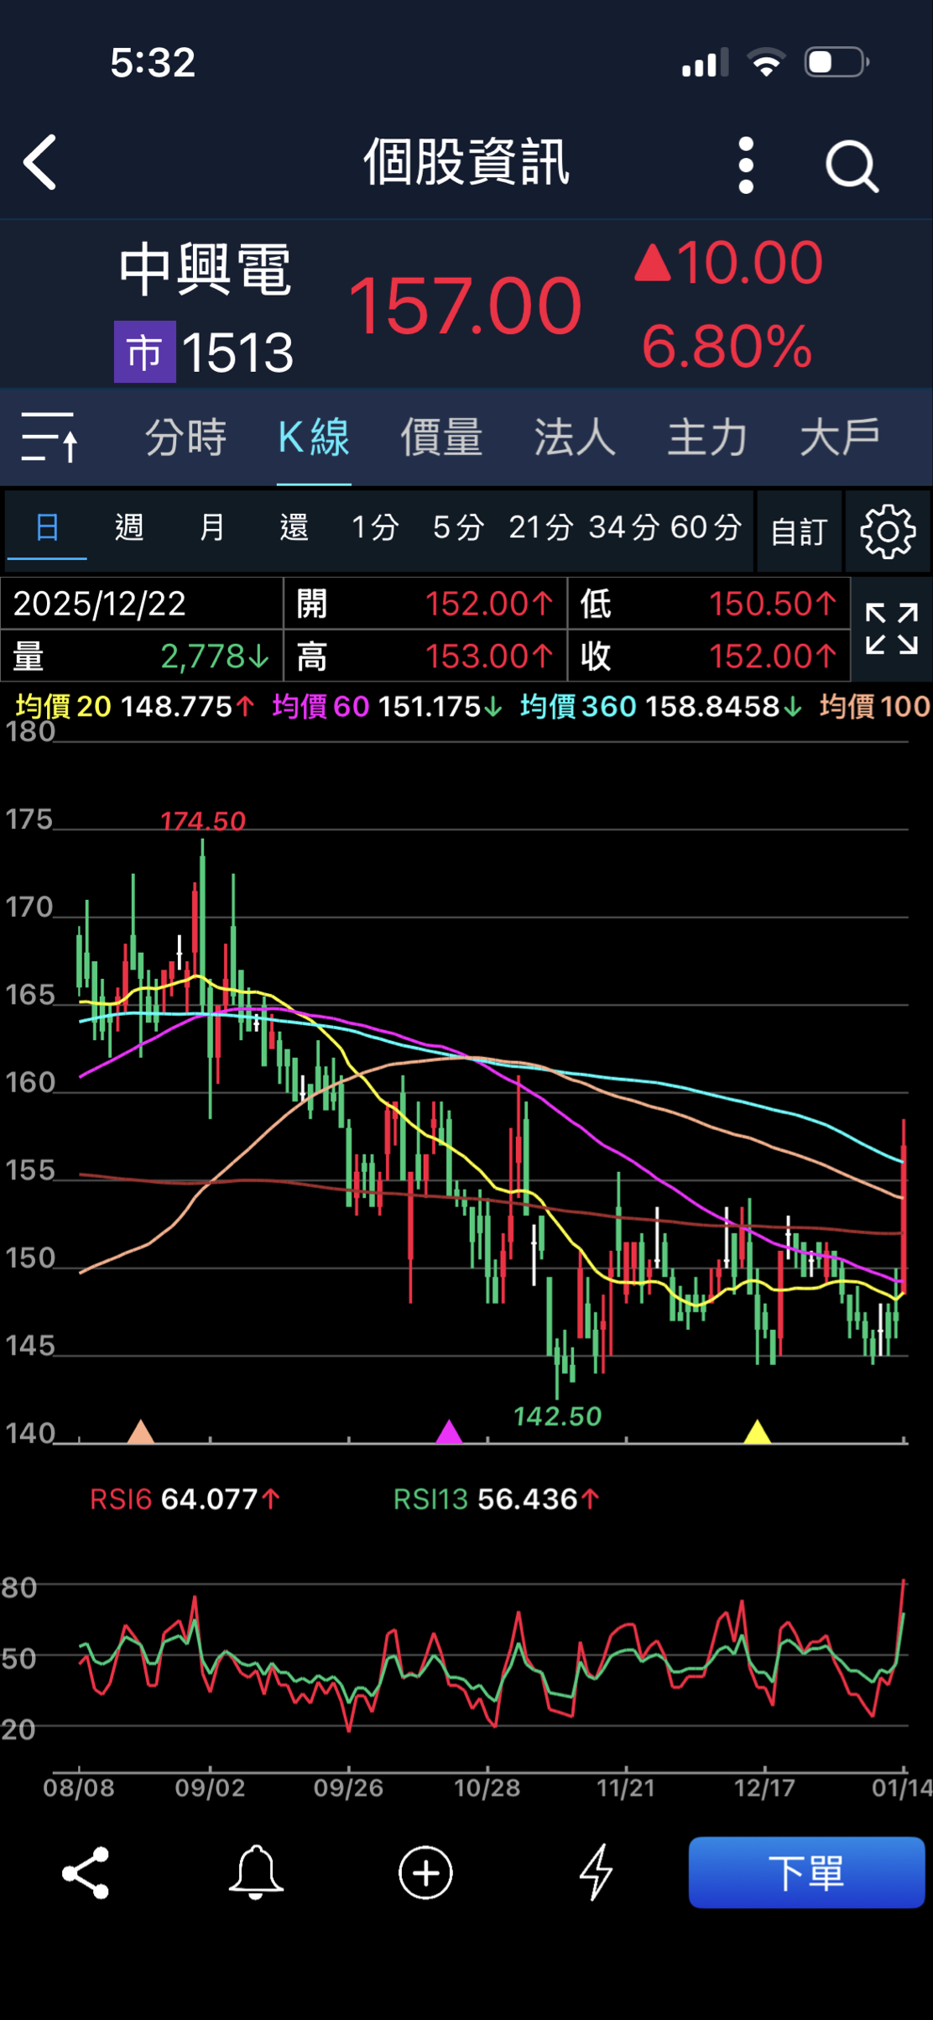Select the 月 monthly period
This screenshot has height=2020, width=933.
point(211,528)
